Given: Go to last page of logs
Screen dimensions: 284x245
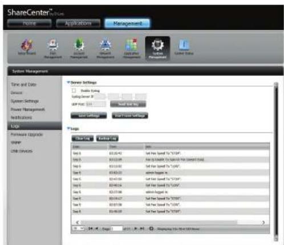Looking at the screenshot, I should pos(142,228).
